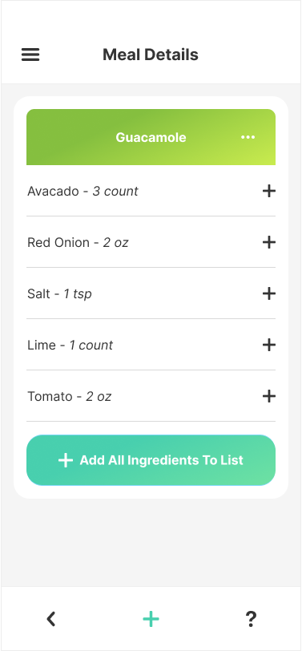Select the Avacado - 3 count ingredient text
This screenshot has width=302, height=651.
tap(83, 191)
